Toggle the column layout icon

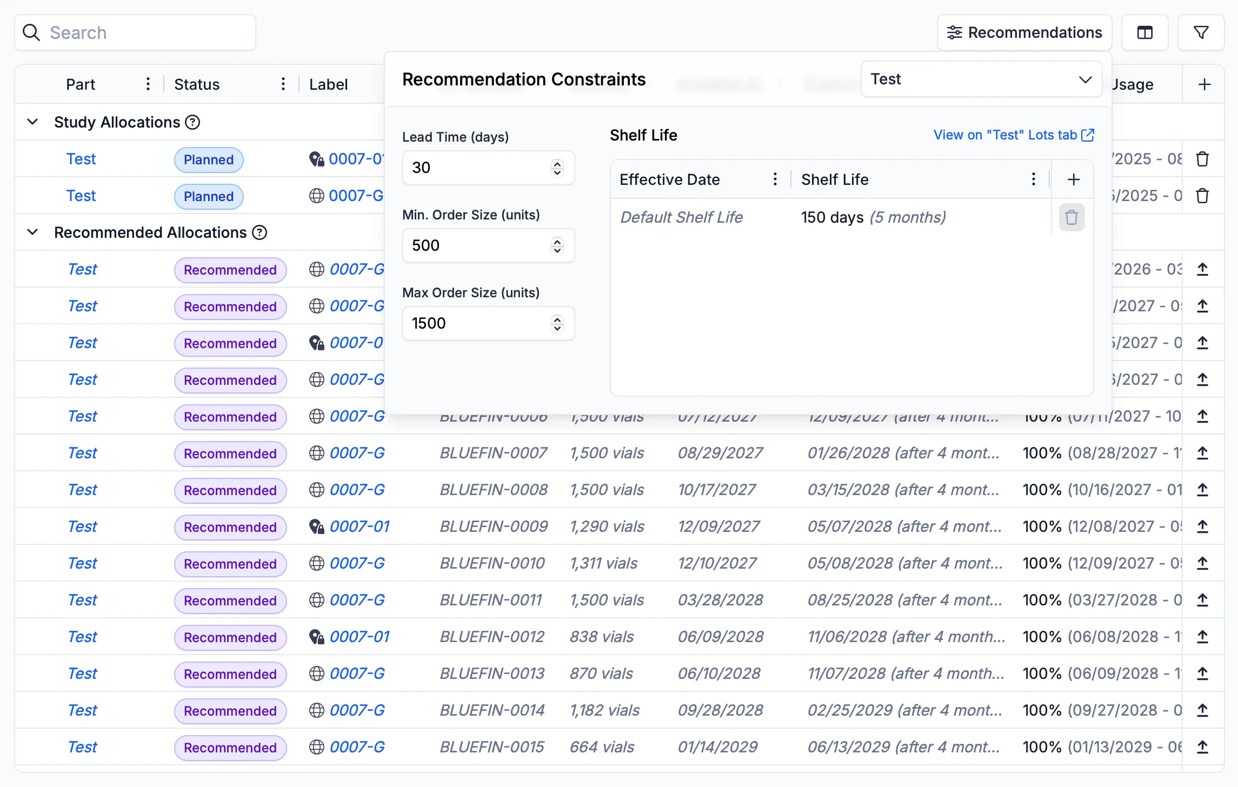point(1144,33)
